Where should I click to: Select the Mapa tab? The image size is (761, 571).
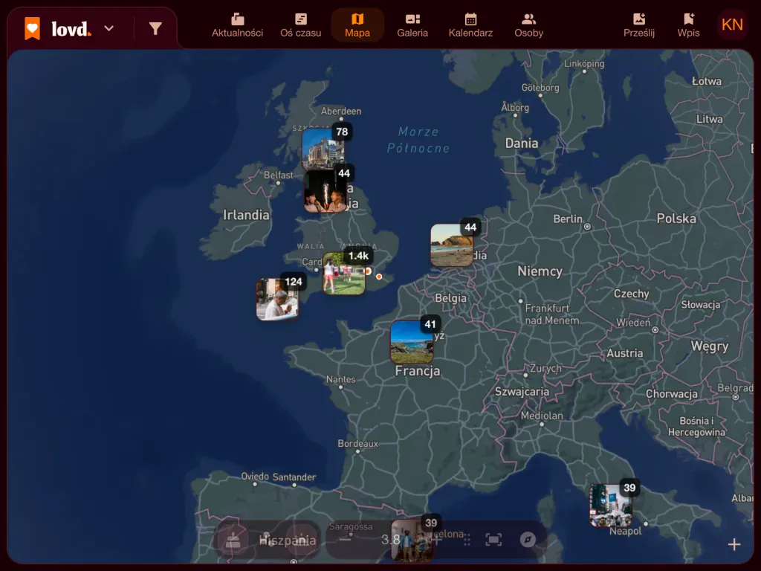(x=357, y=26)
